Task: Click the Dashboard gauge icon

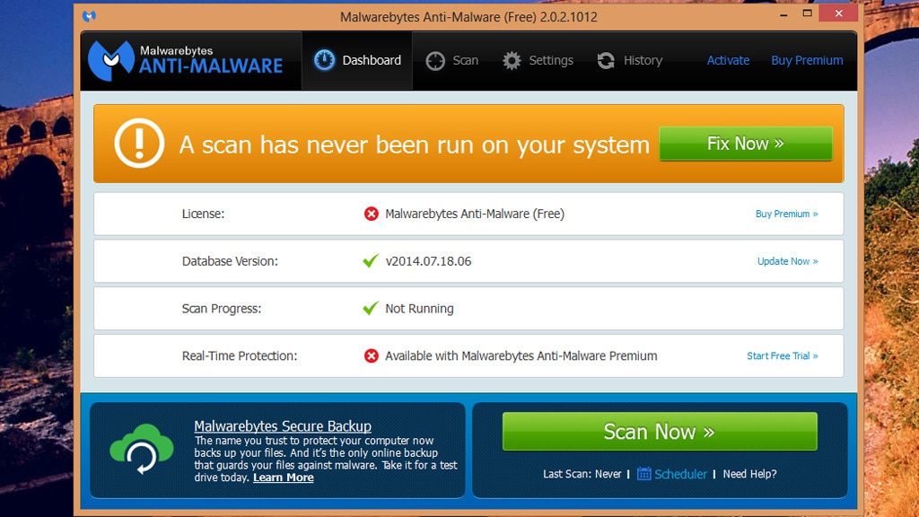Action: 324,60
